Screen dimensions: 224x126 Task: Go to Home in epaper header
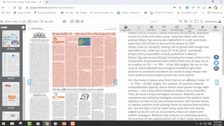pyautogui.click(x=8, y=22)
